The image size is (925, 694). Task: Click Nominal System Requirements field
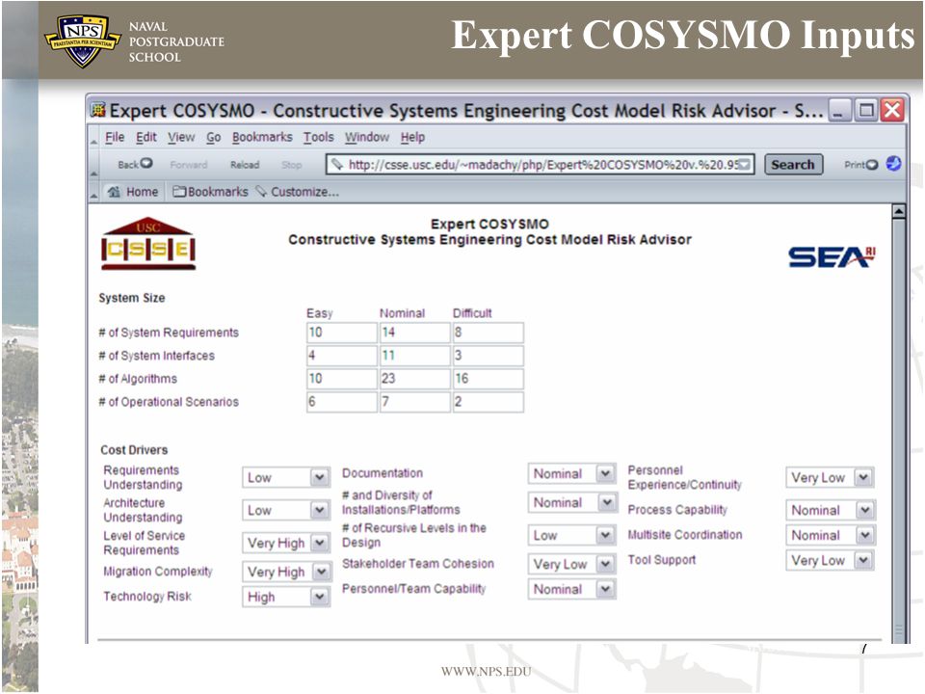click(x=414, y=333)
